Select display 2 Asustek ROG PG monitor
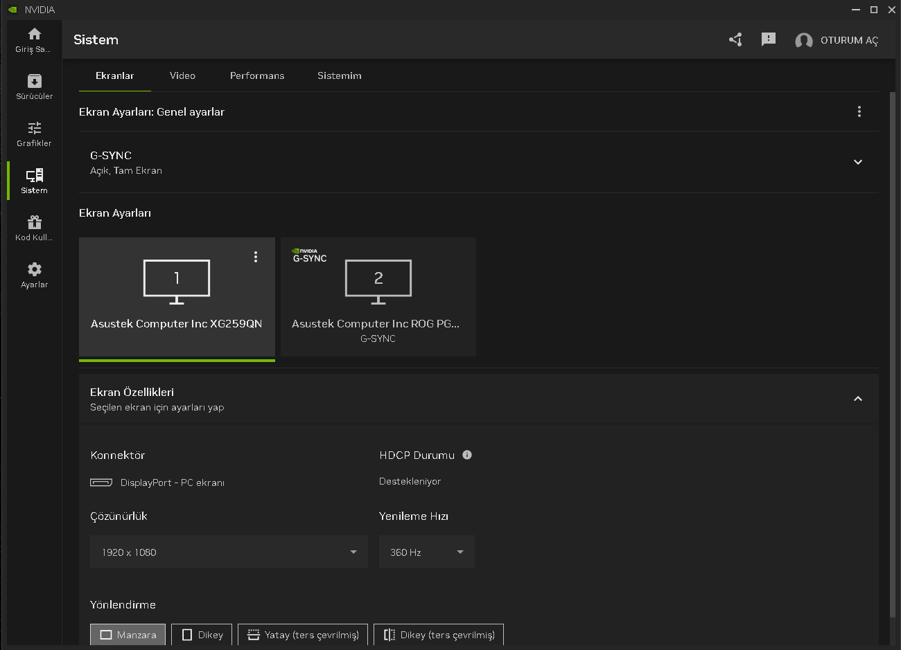This screenshot has height=650, width=901. (x=378, y=297)
